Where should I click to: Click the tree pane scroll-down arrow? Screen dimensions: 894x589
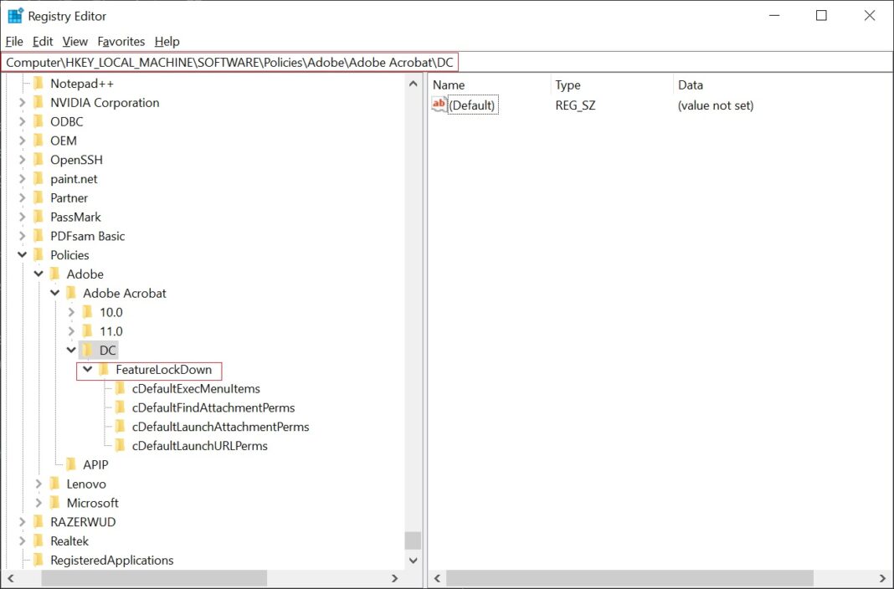413,560
